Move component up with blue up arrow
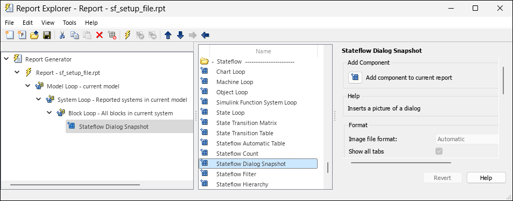The height and width of the screenshot is (201, 513). tap(168, 35)
